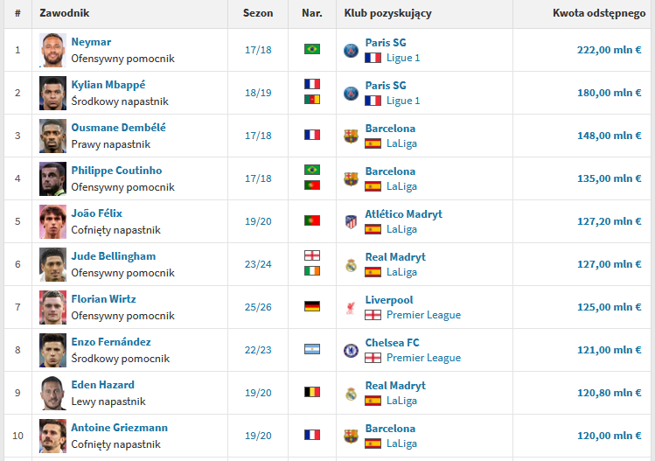Click the Paris SG crest in Neymar's row

351,50
